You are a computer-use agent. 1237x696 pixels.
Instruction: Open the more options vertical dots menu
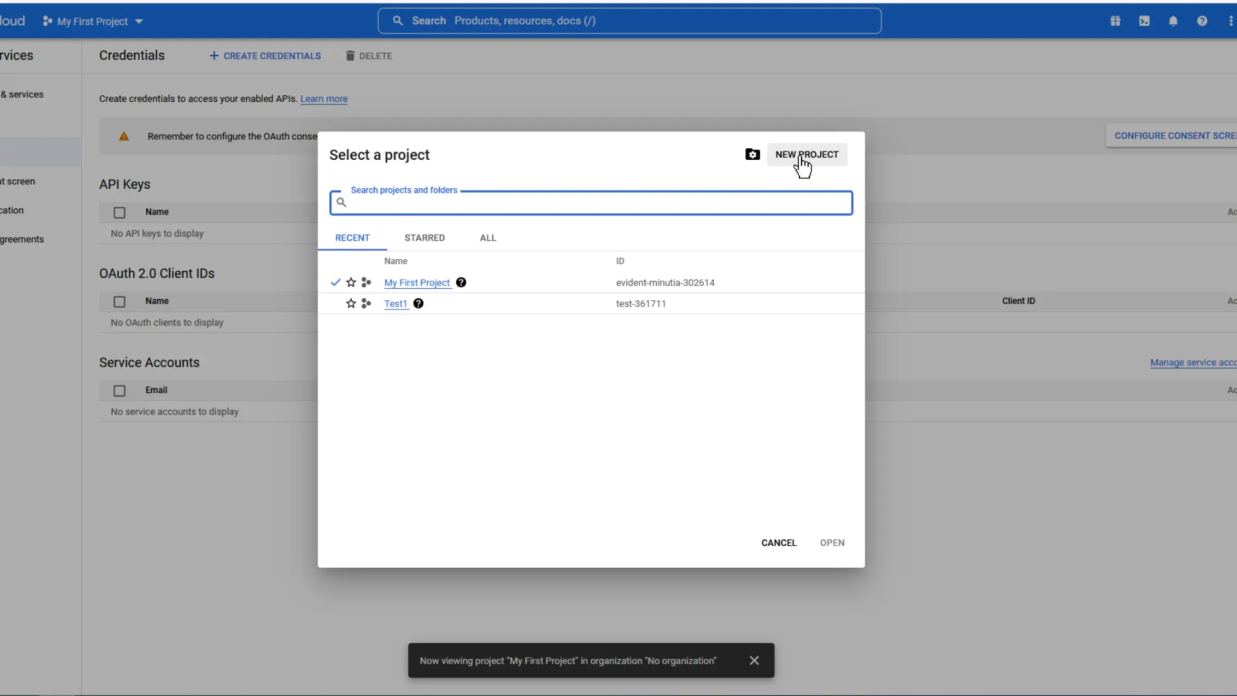click(1231, 21)
